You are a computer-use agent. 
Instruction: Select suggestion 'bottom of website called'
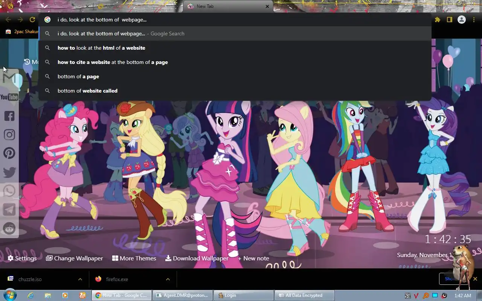pyautogui.click(x=235, y=91)
